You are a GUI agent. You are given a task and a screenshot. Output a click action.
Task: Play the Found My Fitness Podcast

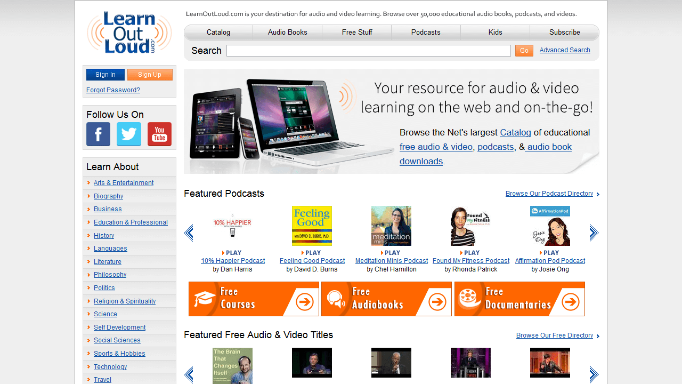click(470, 253)
